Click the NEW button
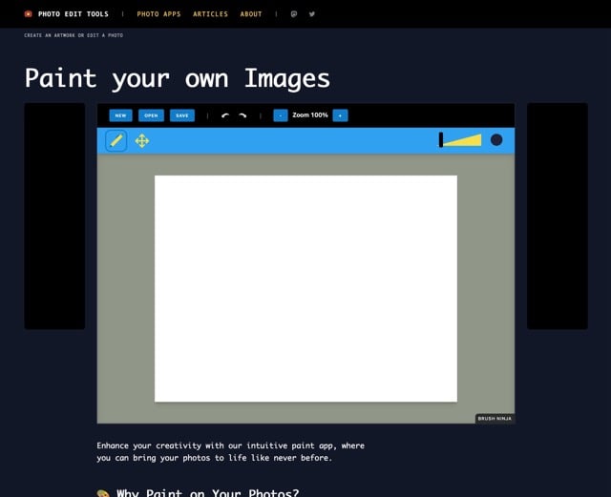The height and width of the screenshot is (497, 611). click(x=120, y=115)
